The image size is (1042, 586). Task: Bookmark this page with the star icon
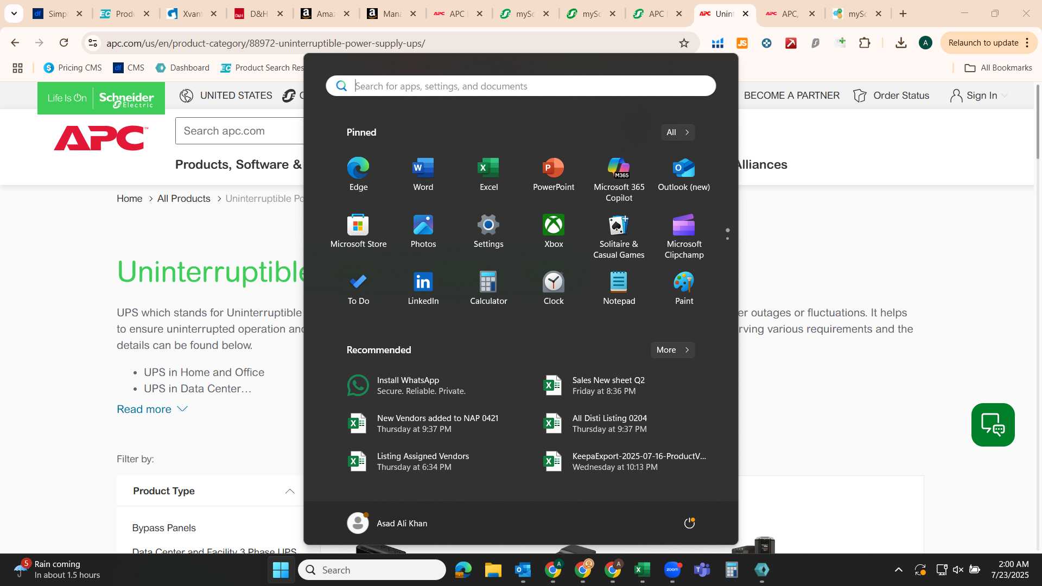(684, 43)
